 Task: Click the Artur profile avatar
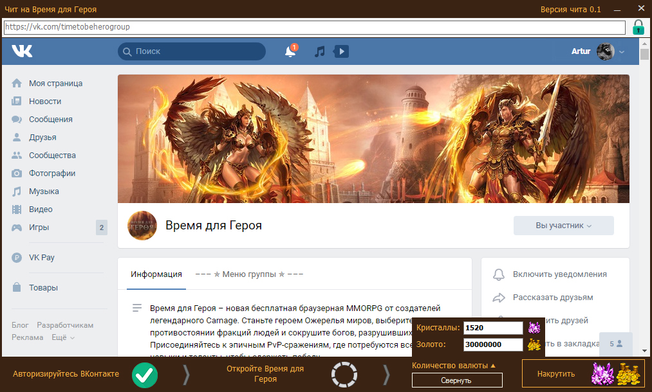(x=605, y=51)
